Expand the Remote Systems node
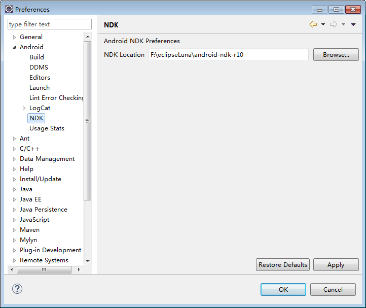The image size is (366, 308). pos(15,261)
